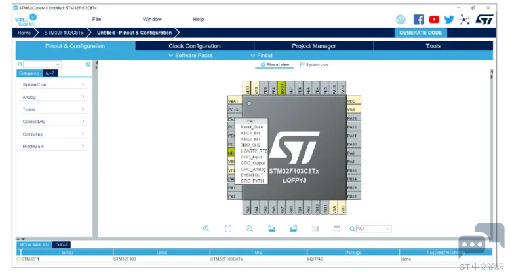Select the A->Z tab
The height and width of the screenshot is (277, 510).
(x=50, y=73)
